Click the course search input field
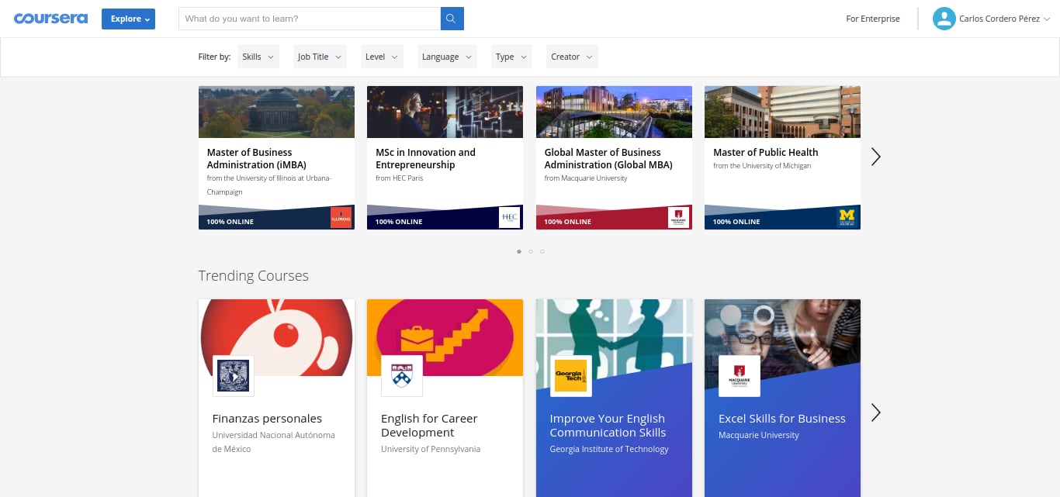 coord(309,19)
